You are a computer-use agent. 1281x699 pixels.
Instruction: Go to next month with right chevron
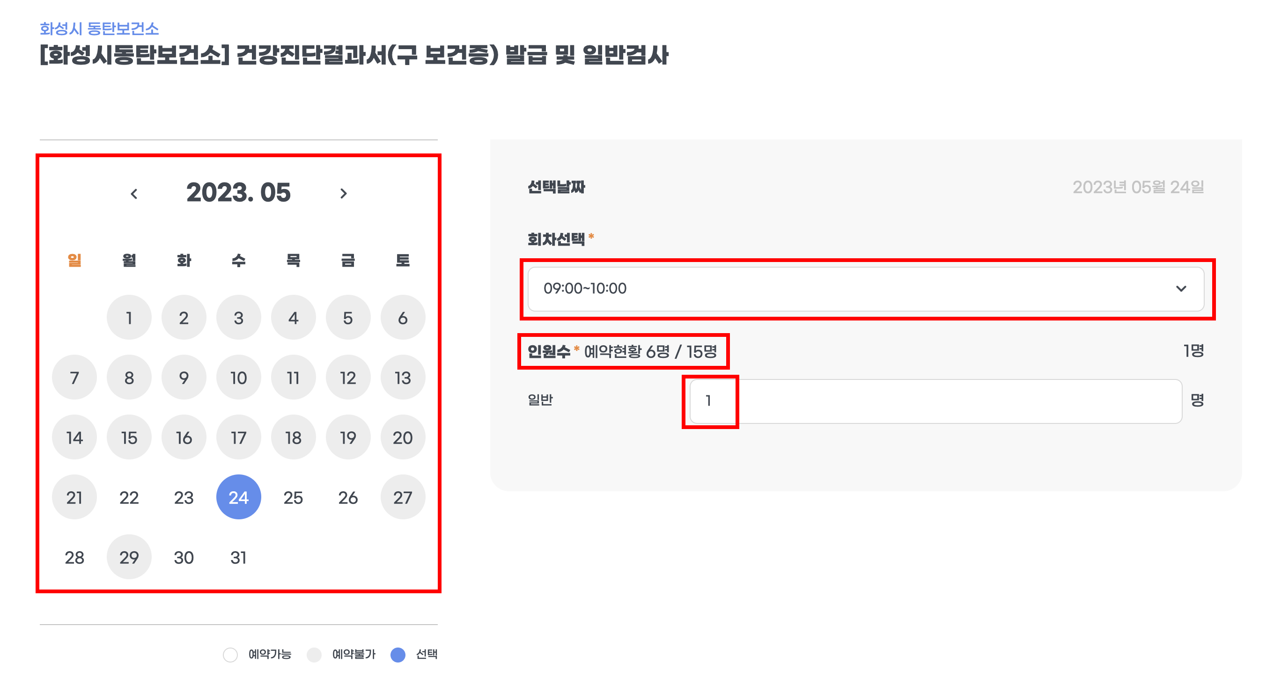[x=344, y=194]
